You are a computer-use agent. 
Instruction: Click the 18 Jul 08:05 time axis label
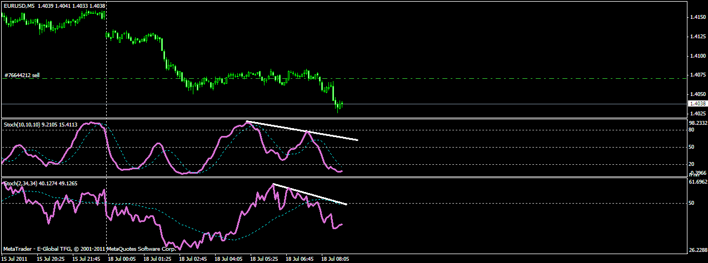(x=335, y=259)
